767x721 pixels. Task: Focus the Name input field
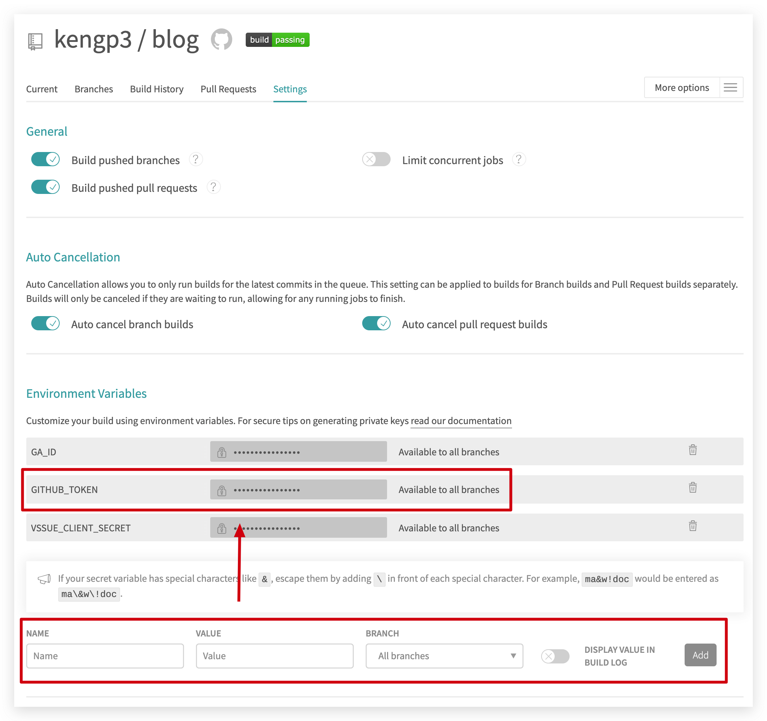tap(105, 656)
